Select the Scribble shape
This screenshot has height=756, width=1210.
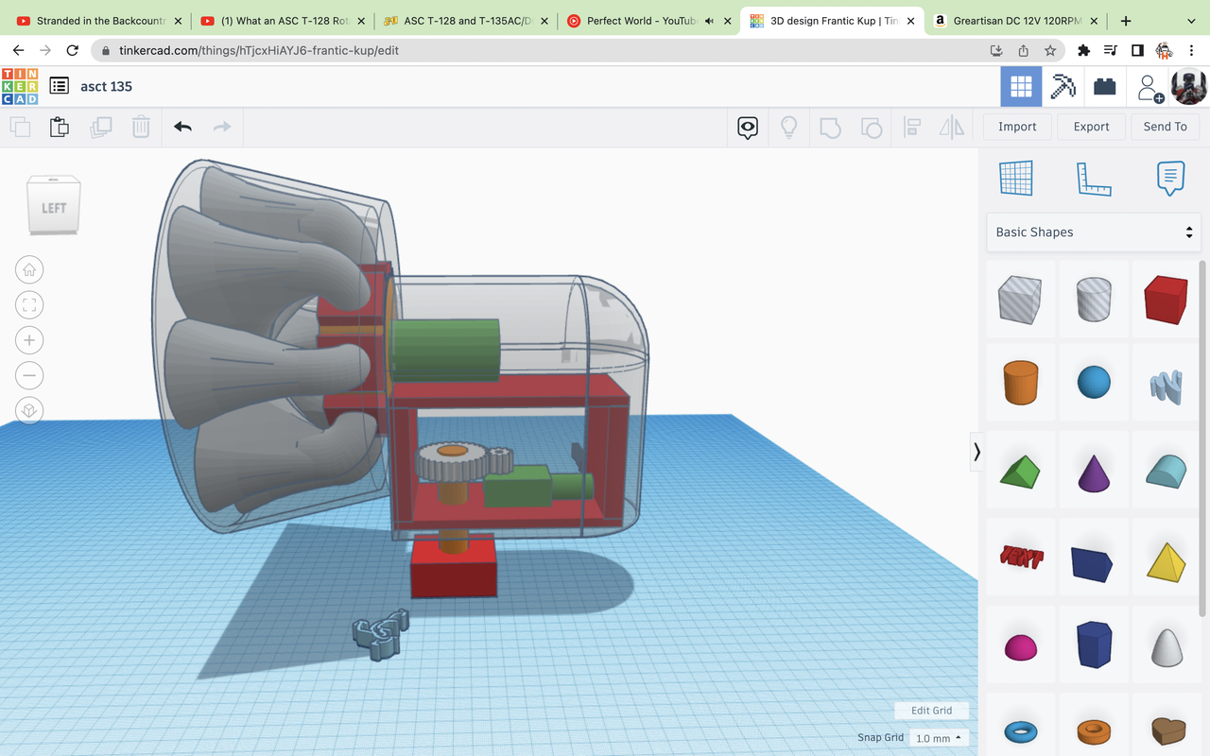(x=1167, y=386)
